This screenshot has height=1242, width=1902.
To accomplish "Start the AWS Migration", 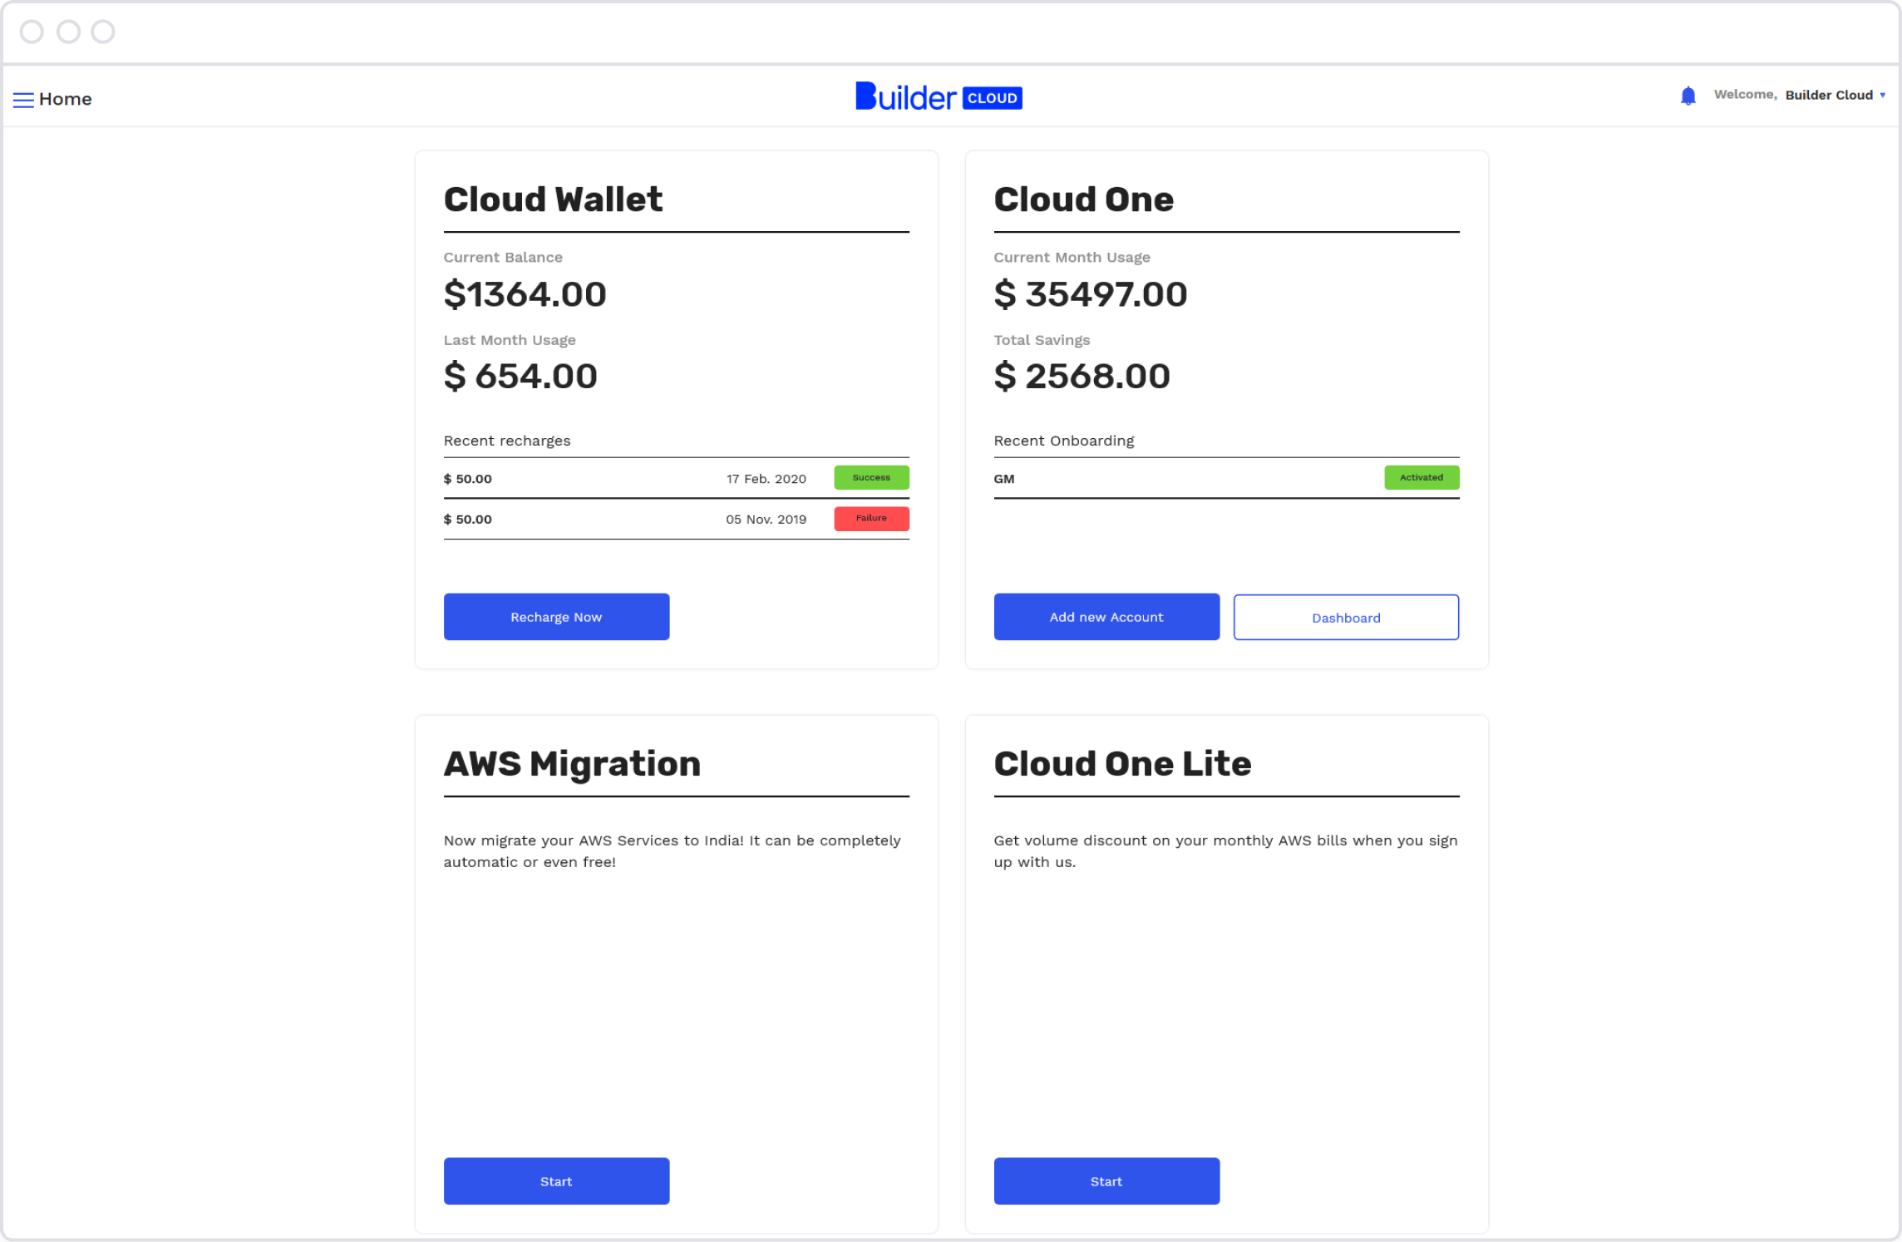I will pyautogui.click(x=556, y=1180).
